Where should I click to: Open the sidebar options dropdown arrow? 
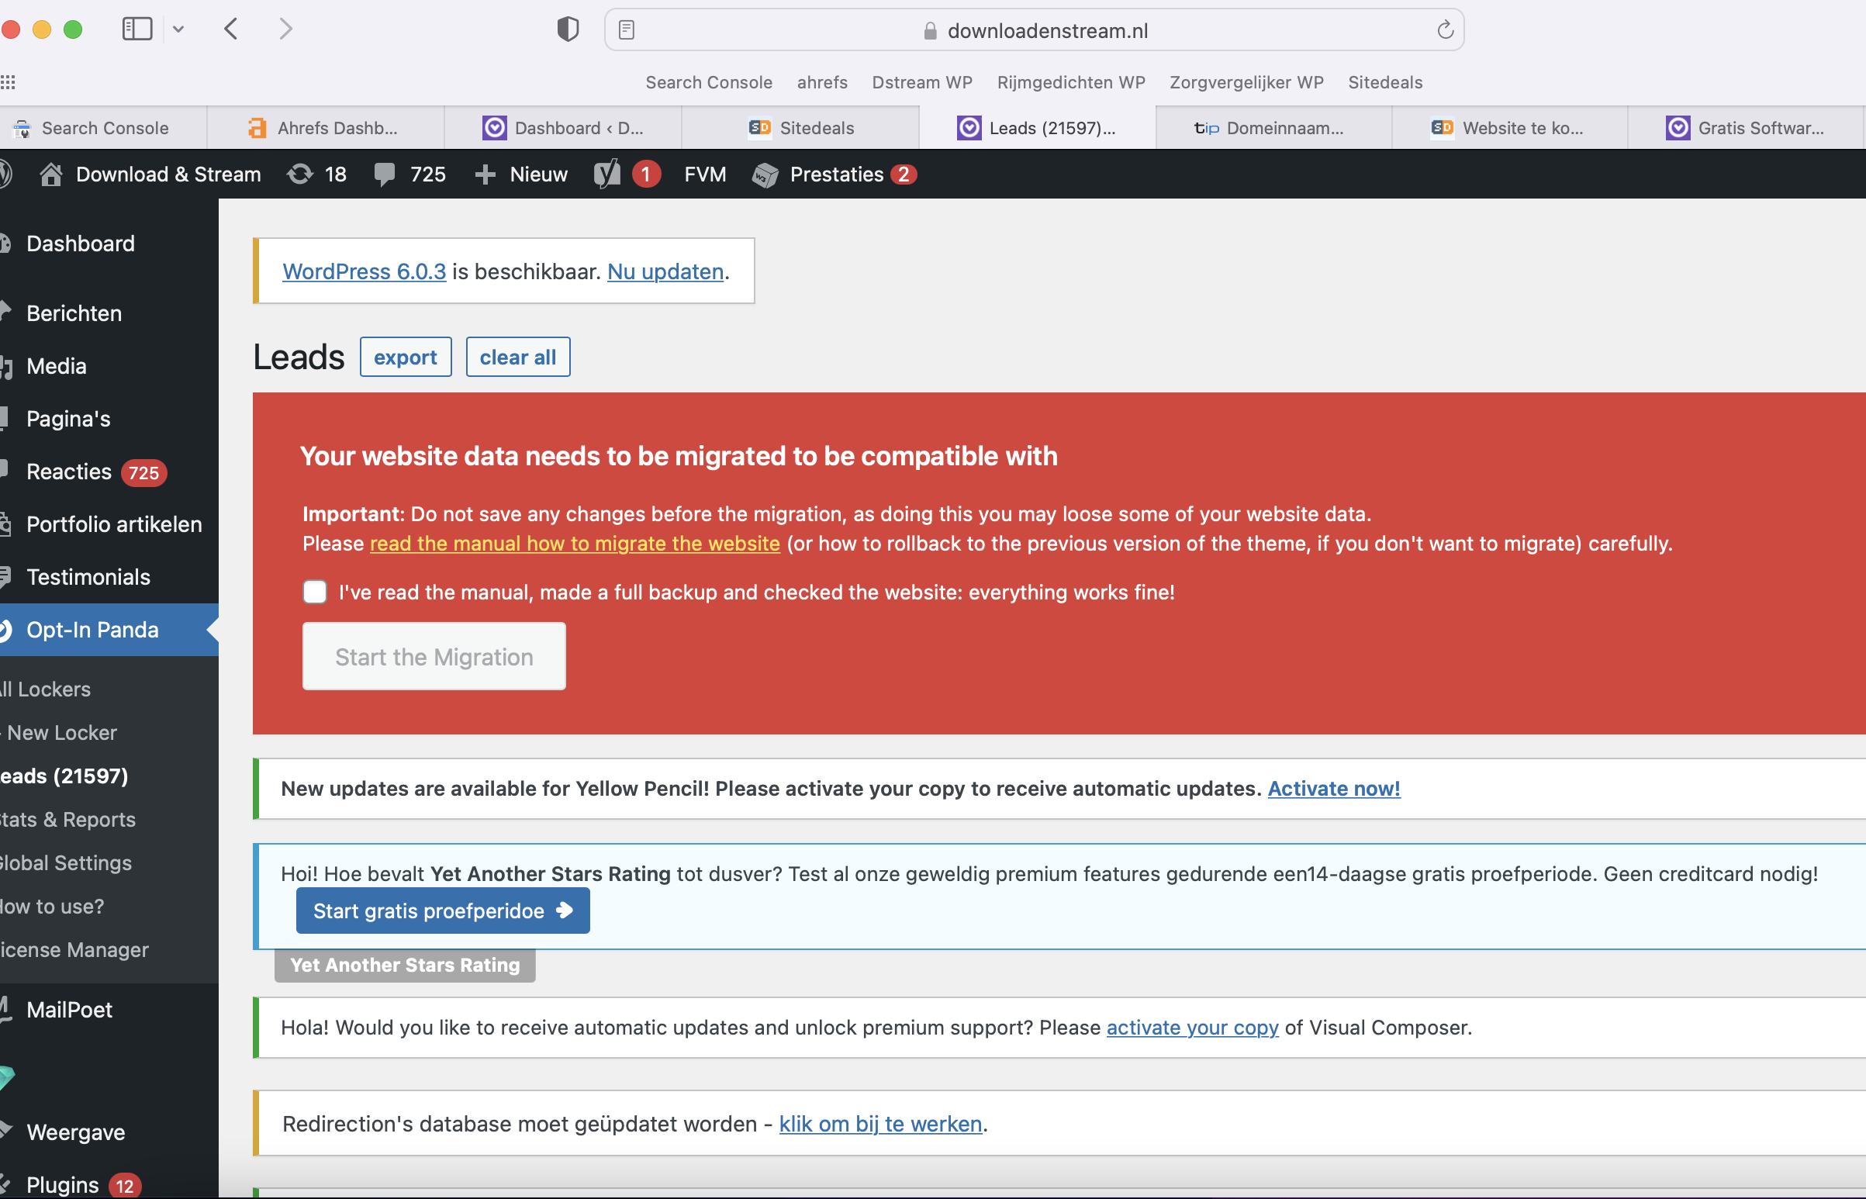(178, 29)
